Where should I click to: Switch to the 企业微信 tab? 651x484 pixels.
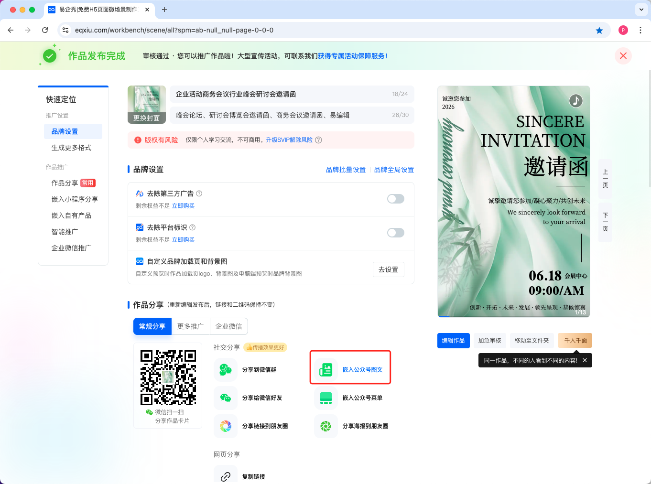[228, 326]
